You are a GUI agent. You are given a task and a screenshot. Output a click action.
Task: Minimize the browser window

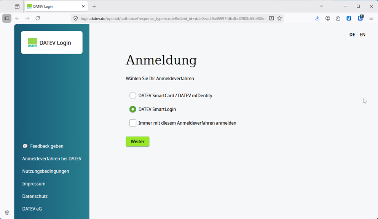coord(345,6)
